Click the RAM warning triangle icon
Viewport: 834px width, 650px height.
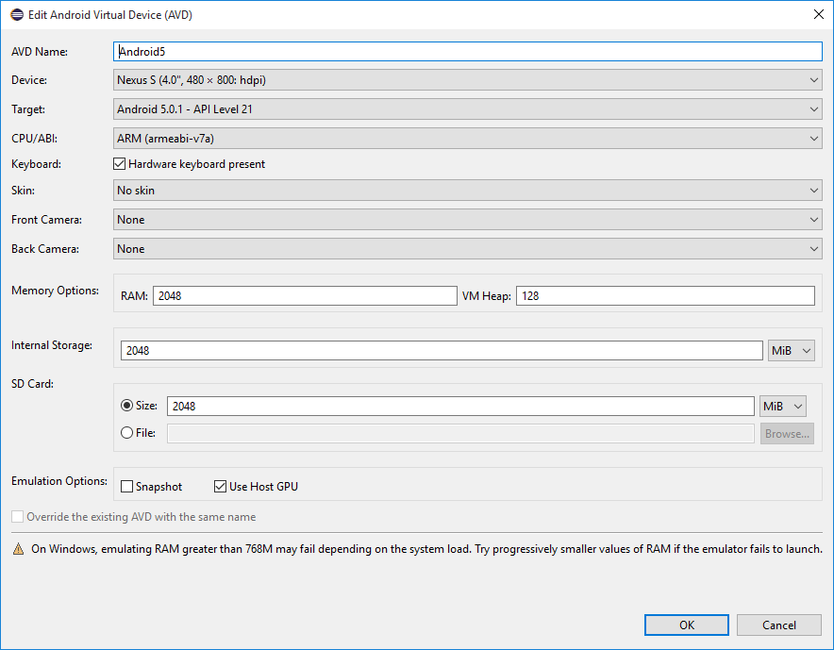[x=18, y=549]
